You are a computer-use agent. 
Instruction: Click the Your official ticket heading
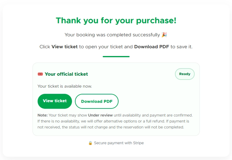66,74
